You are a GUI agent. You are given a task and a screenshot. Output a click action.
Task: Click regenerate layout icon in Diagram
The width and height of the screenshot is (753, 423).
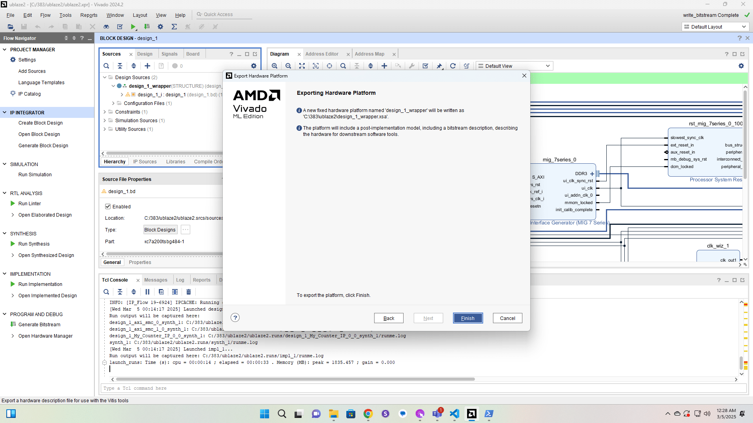click(453, 66)
